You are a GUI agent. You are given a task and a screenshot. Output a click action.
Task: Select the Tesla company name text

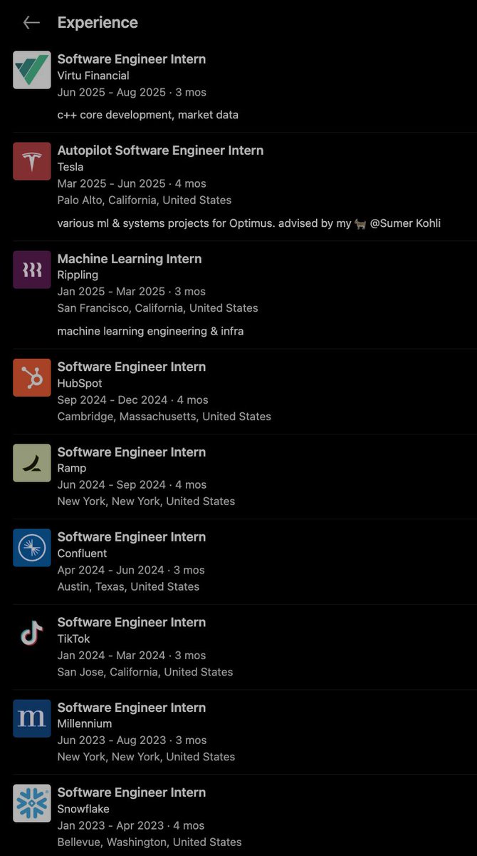click(x=70, y=167)
